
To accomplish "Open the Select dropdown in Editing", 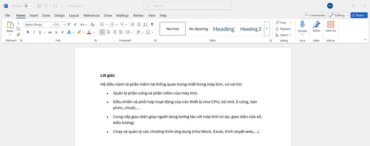I will [283, 35].
